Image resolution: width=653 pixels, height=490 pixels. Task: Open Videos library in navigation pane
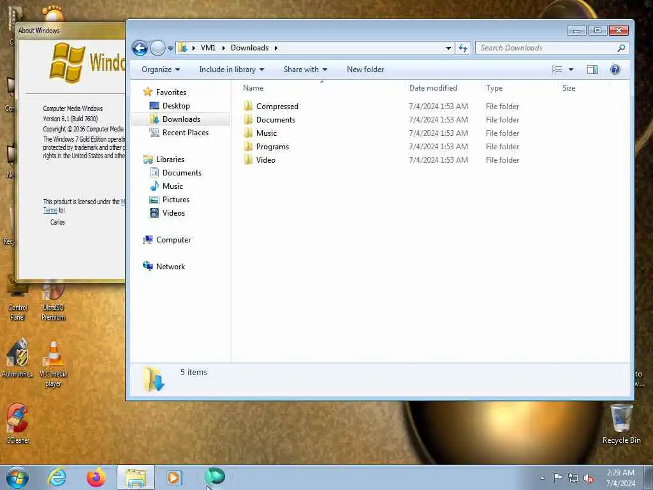point(173,213)
